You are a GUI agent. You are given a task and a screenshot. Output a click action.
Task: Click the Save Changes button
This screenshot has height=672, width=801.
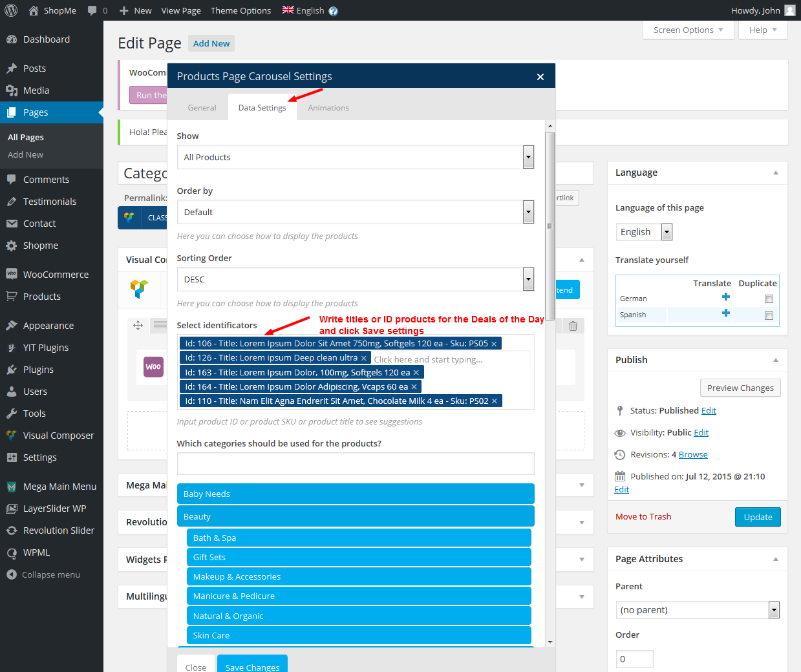pos(252,666)
